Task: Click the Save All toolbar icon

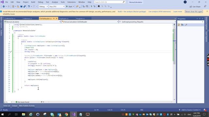Action: pos(24,6)
